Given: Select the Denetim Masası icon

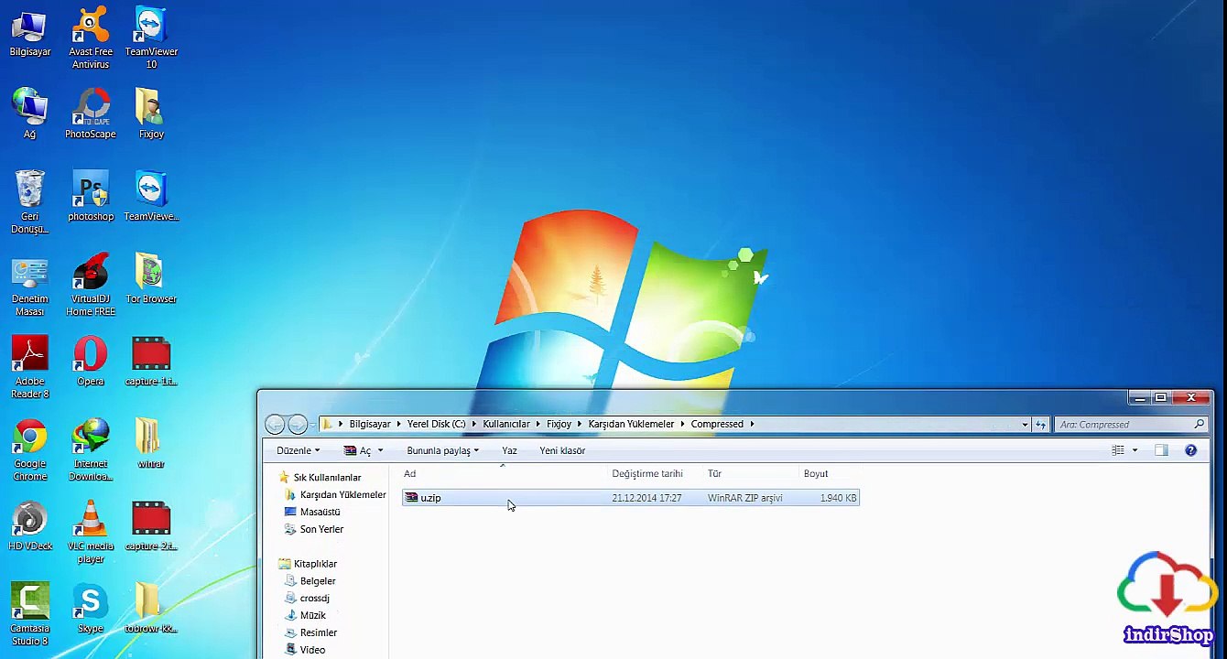Looking at the screenshot, I should 29,285.
